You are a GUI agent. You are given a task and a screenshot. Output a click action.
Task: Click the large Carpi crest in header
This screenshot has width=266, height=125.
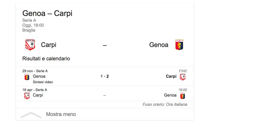(x=30, y=45)
